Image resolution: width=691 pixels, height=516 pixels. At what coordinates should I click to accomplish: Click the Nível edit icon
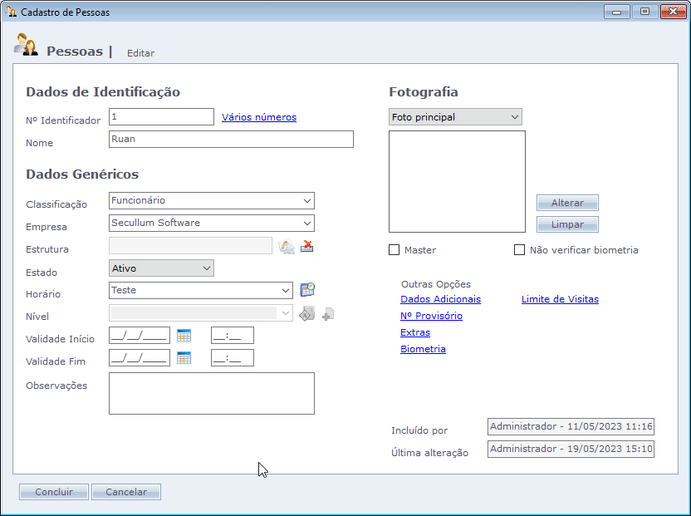coord(306,313)
